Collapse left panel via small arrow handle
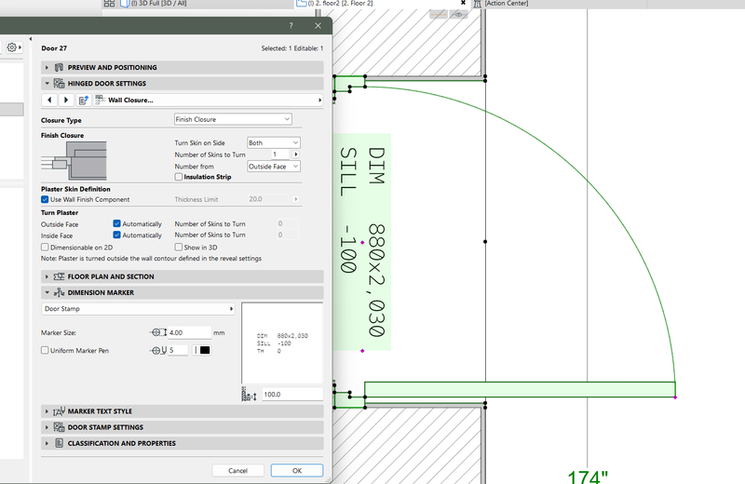This screenshot has width=745, height=484. (x=31, y=39)
